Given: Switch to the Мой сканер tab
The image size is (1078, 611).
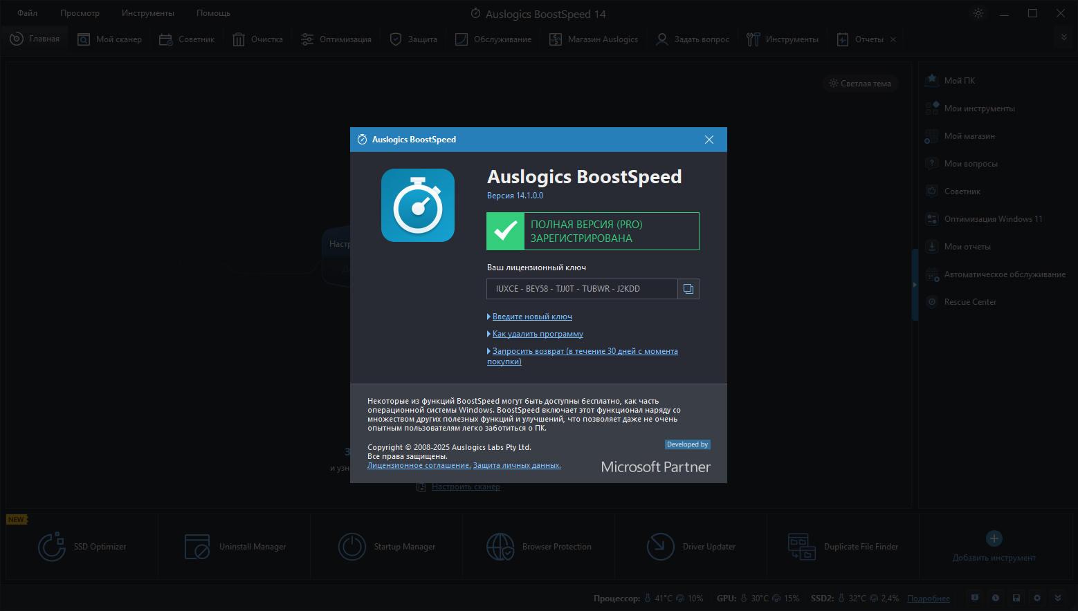Looking at the screenshot, I should (x=109, y=39).
